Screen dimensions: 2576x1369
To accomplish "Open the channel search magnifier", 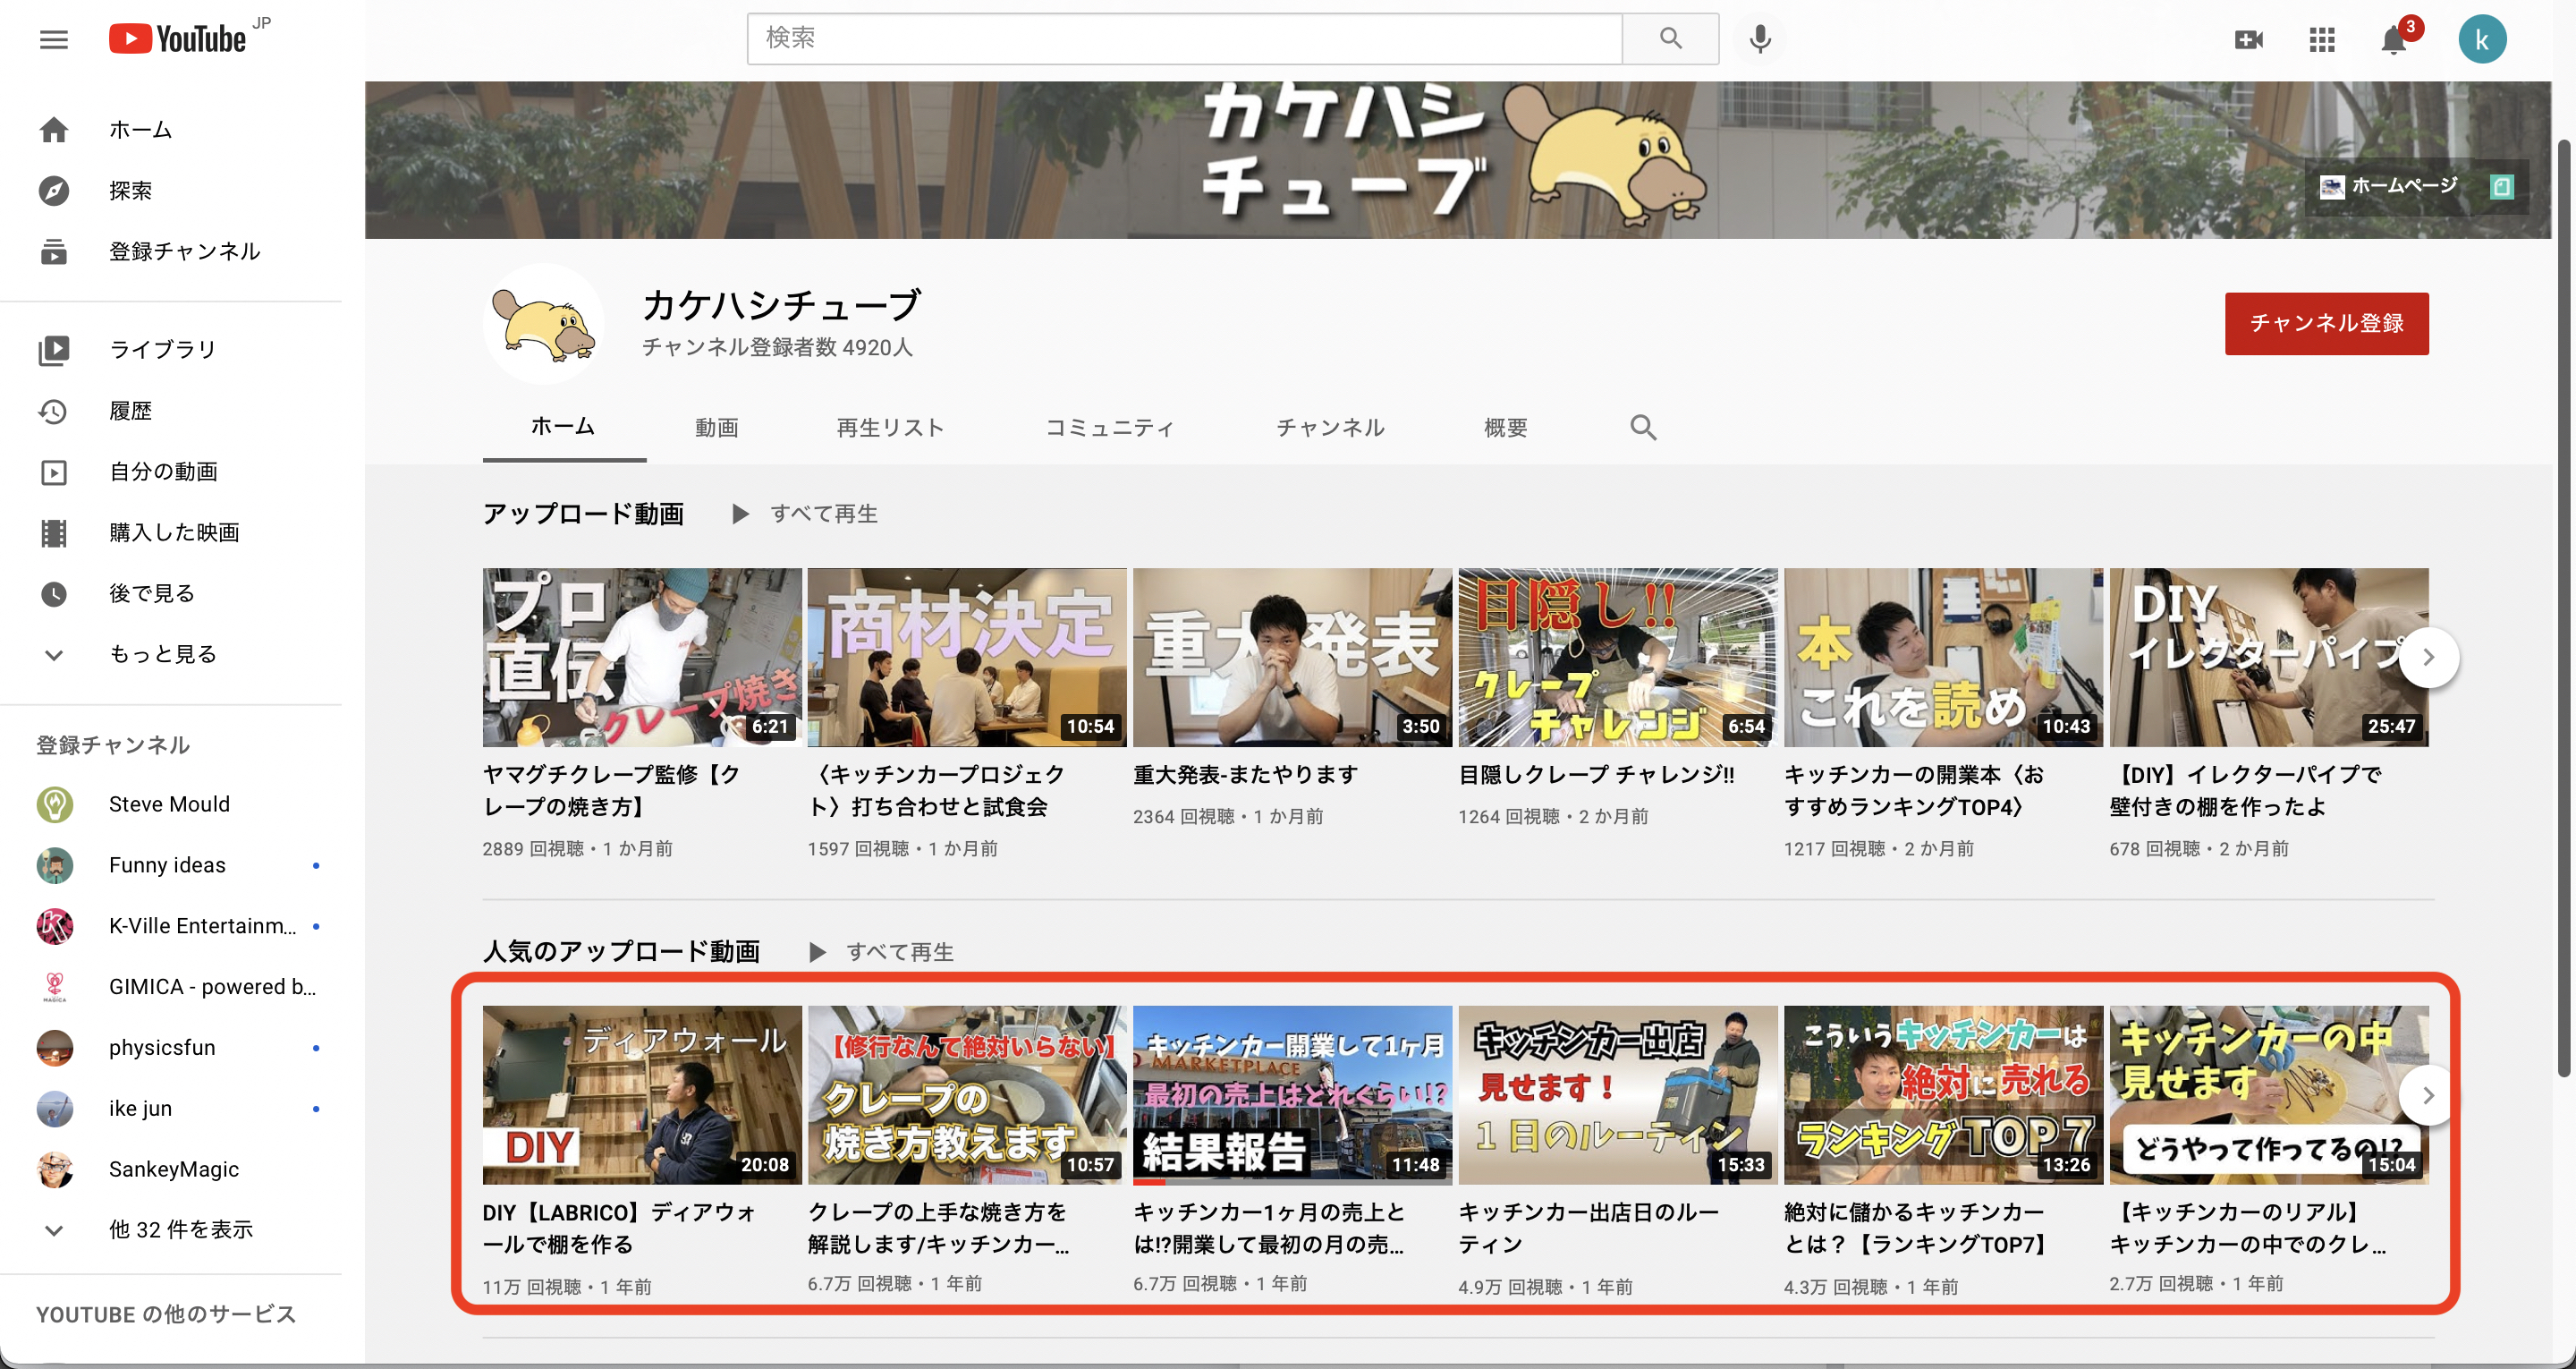I will pos(1643,428).
